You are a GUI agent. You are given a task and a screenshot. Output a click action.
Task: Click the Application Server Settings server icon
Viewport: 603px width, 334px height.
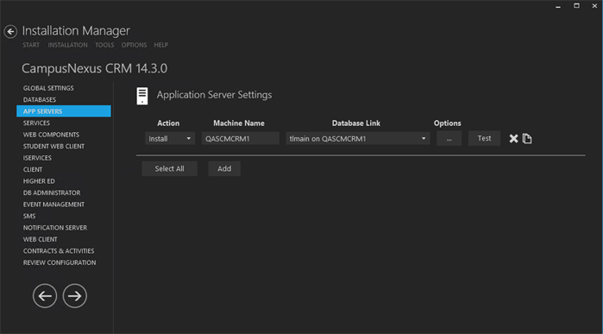pos(142,96)
